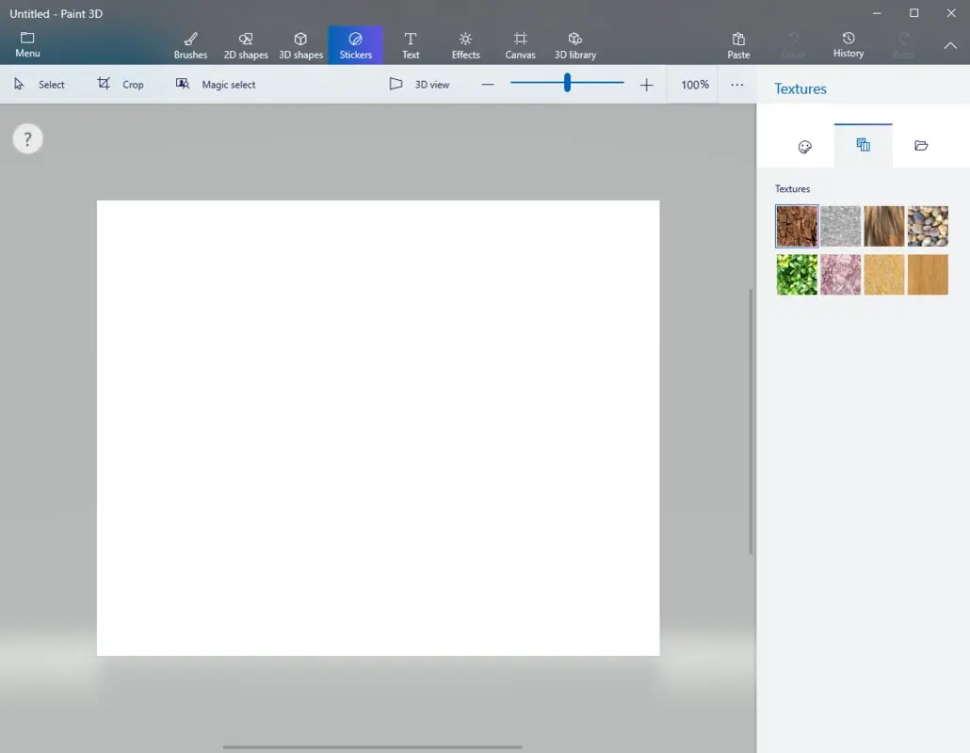Enable 3D view mode
The image size is (970, 753).
419,84
